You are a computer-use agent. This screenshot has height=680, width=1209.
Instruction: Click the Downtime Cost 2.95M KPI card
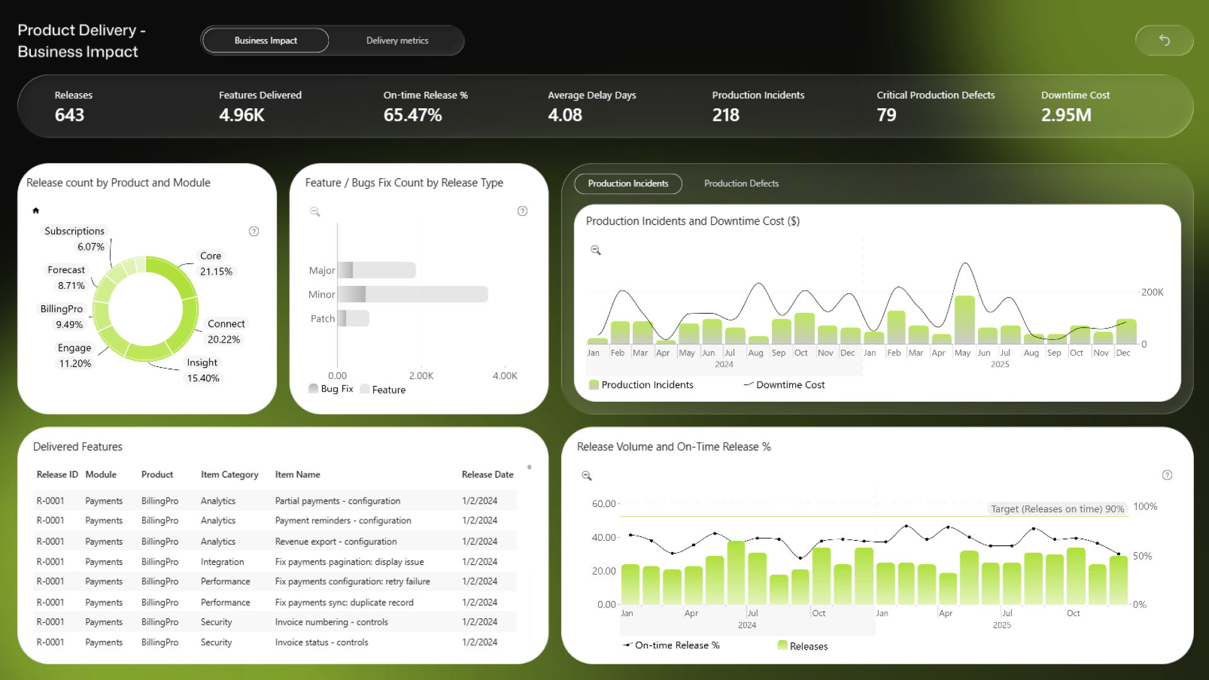coord(1075,106)
